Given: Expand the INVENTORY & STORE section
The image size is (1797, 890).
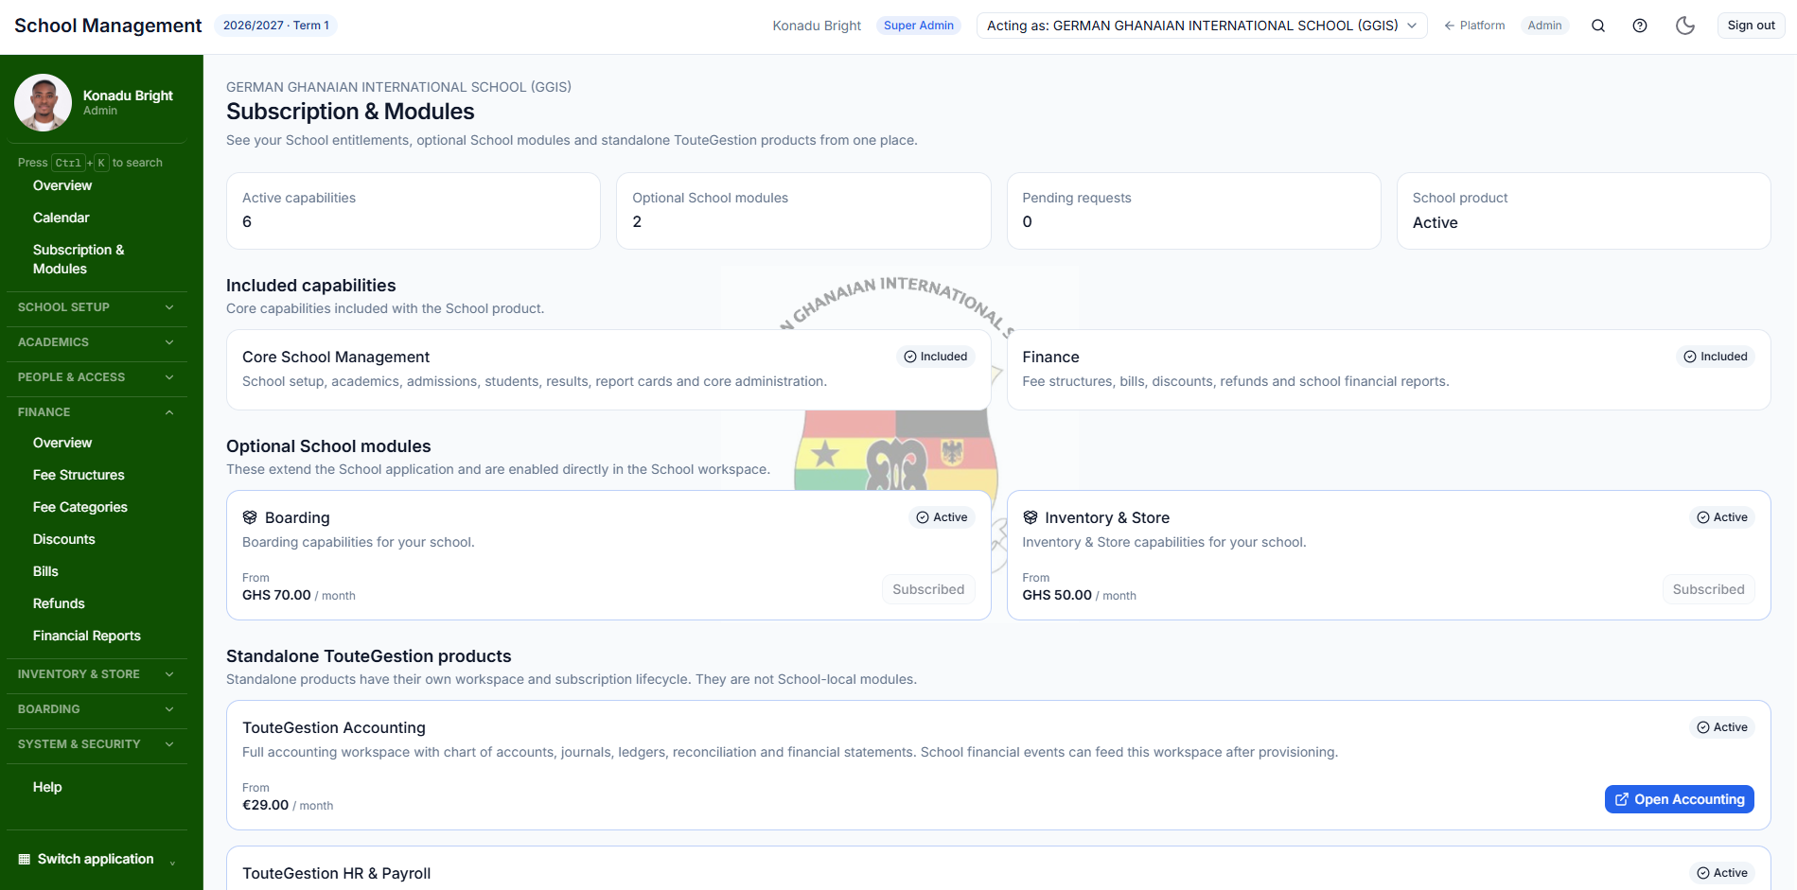Looking at the screenshot, I should (97, 674).
